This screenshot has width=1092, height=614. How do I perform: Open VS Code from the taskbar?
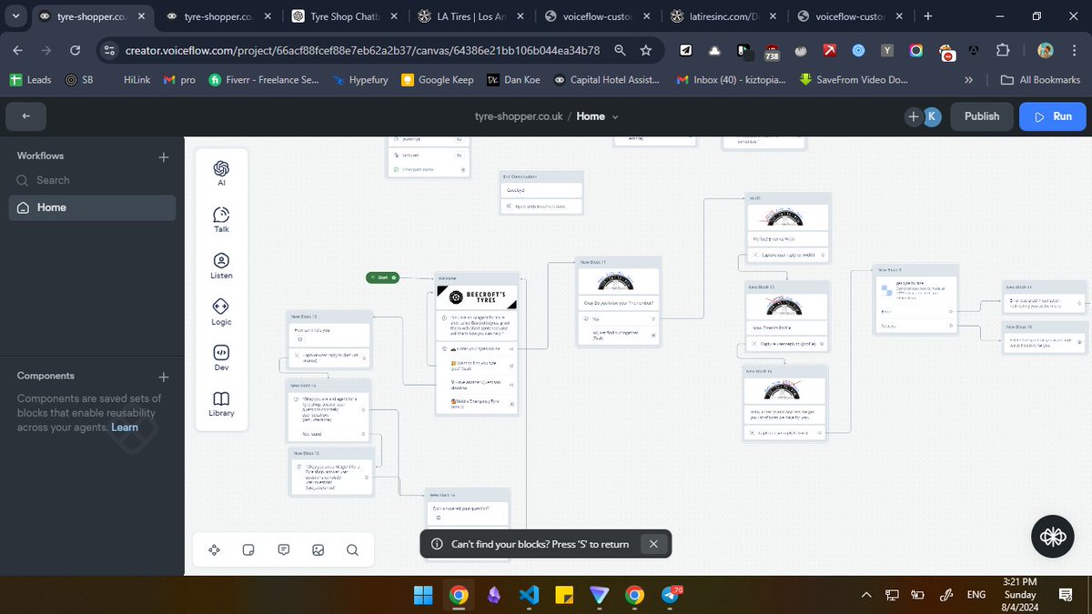coord(529,595)
